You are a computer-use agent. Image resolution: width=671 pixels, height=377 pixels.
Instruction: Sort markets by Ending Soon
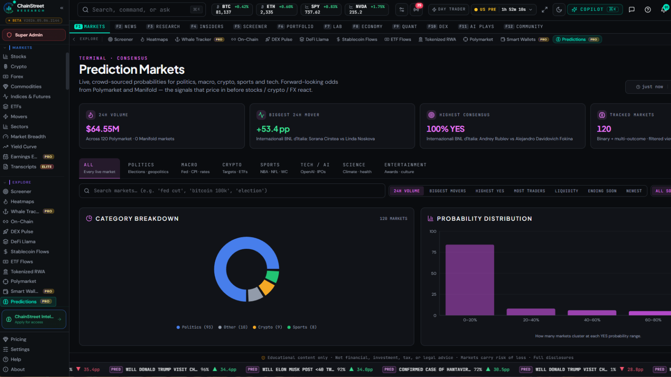pos(602,191)
